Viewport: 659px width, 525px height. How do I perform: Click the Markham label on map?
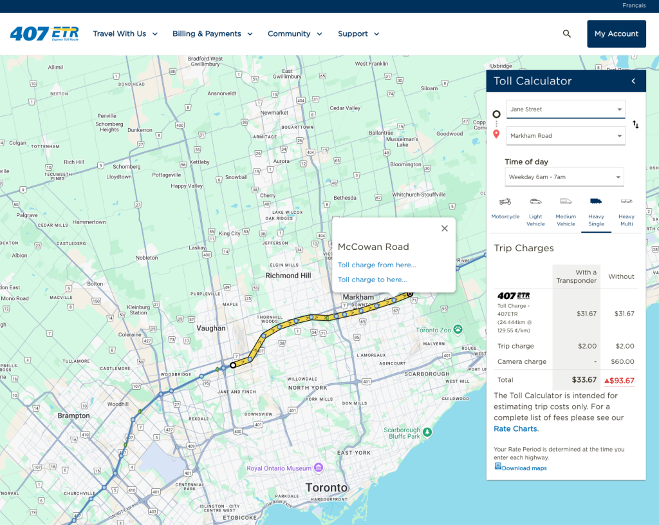click(358, 297)
